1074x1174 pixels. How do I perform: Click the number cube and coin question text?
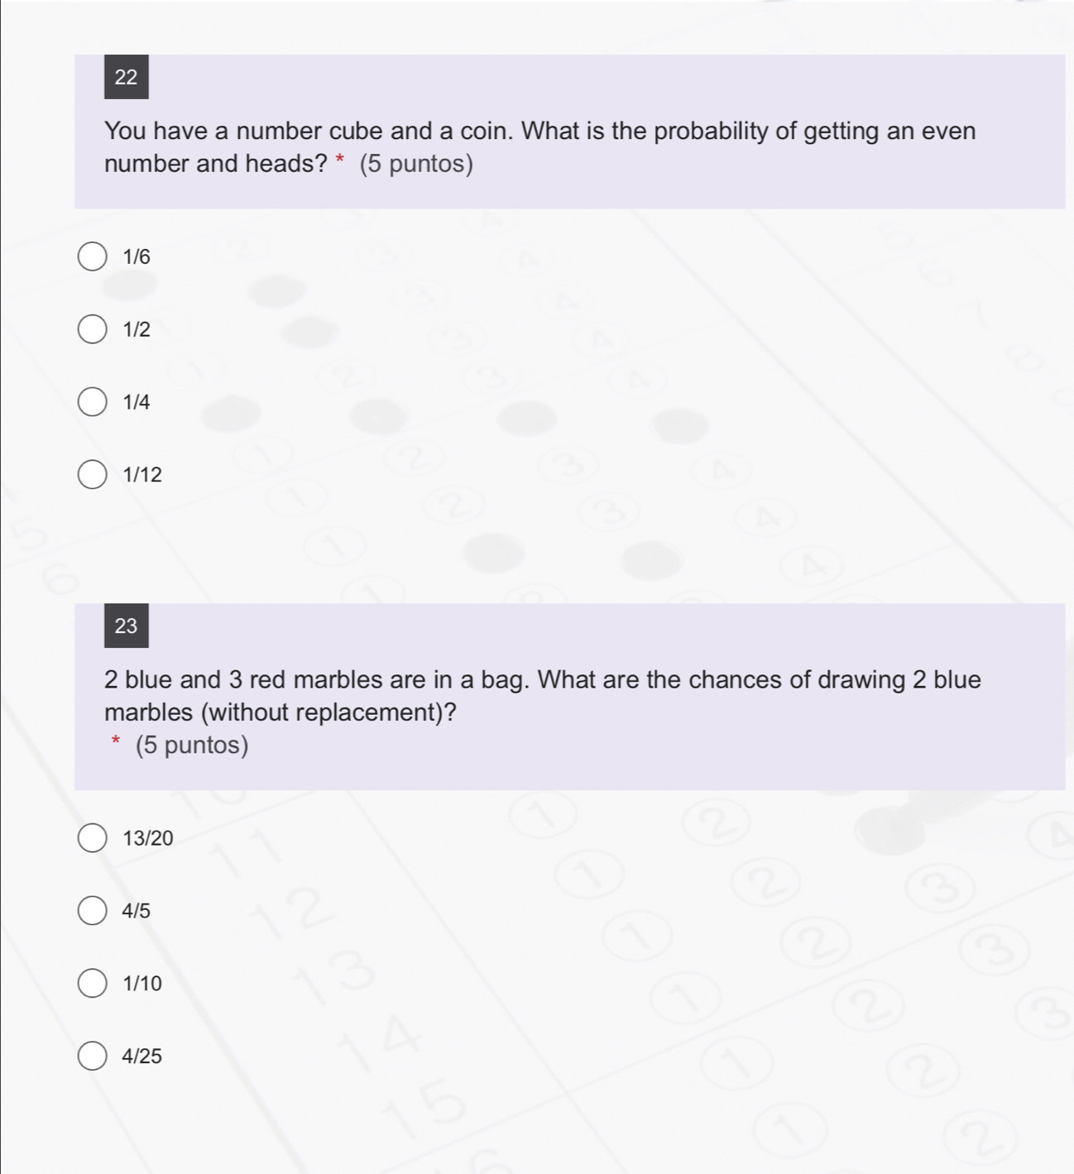540,147
